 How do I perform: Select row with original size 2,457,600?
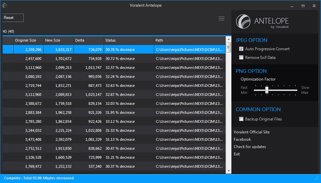(x=114, y=59)
